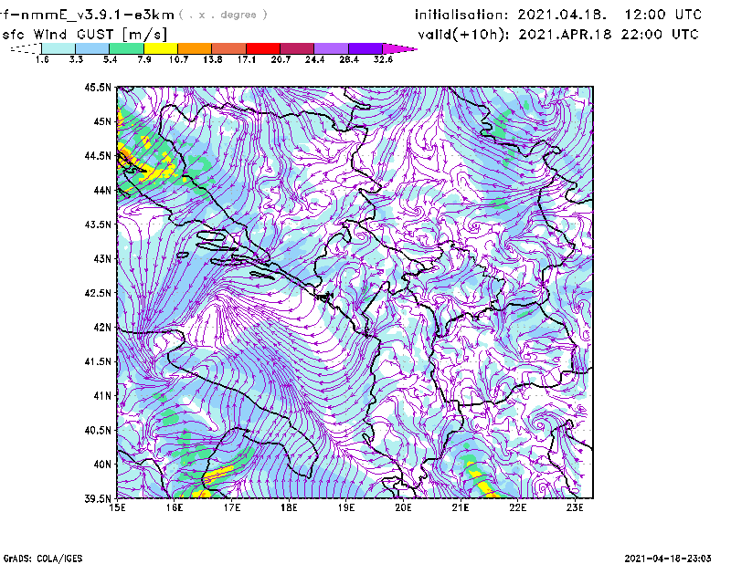Image resolution: width=731 pixels, height=564 pixels.
Task: Click the '42.5N' latitude label
Action: [98, 293]
